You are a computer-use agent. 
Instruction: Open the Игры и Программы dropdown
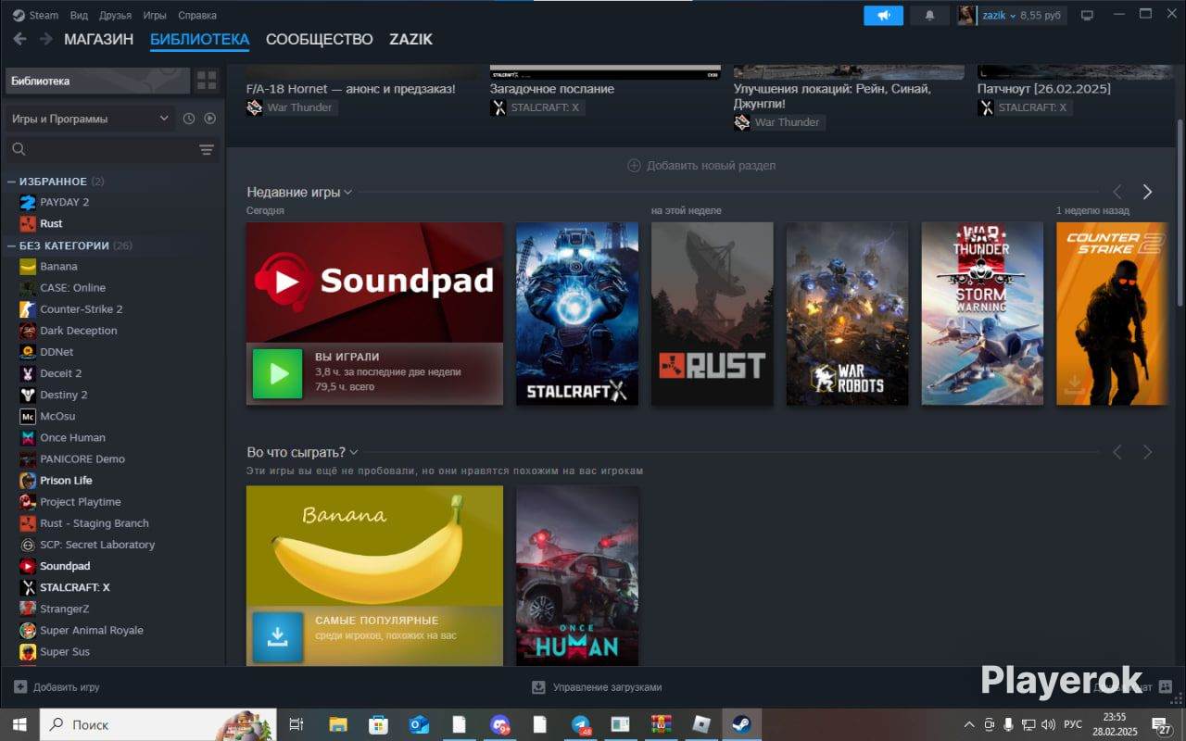[x=90, y=119]
